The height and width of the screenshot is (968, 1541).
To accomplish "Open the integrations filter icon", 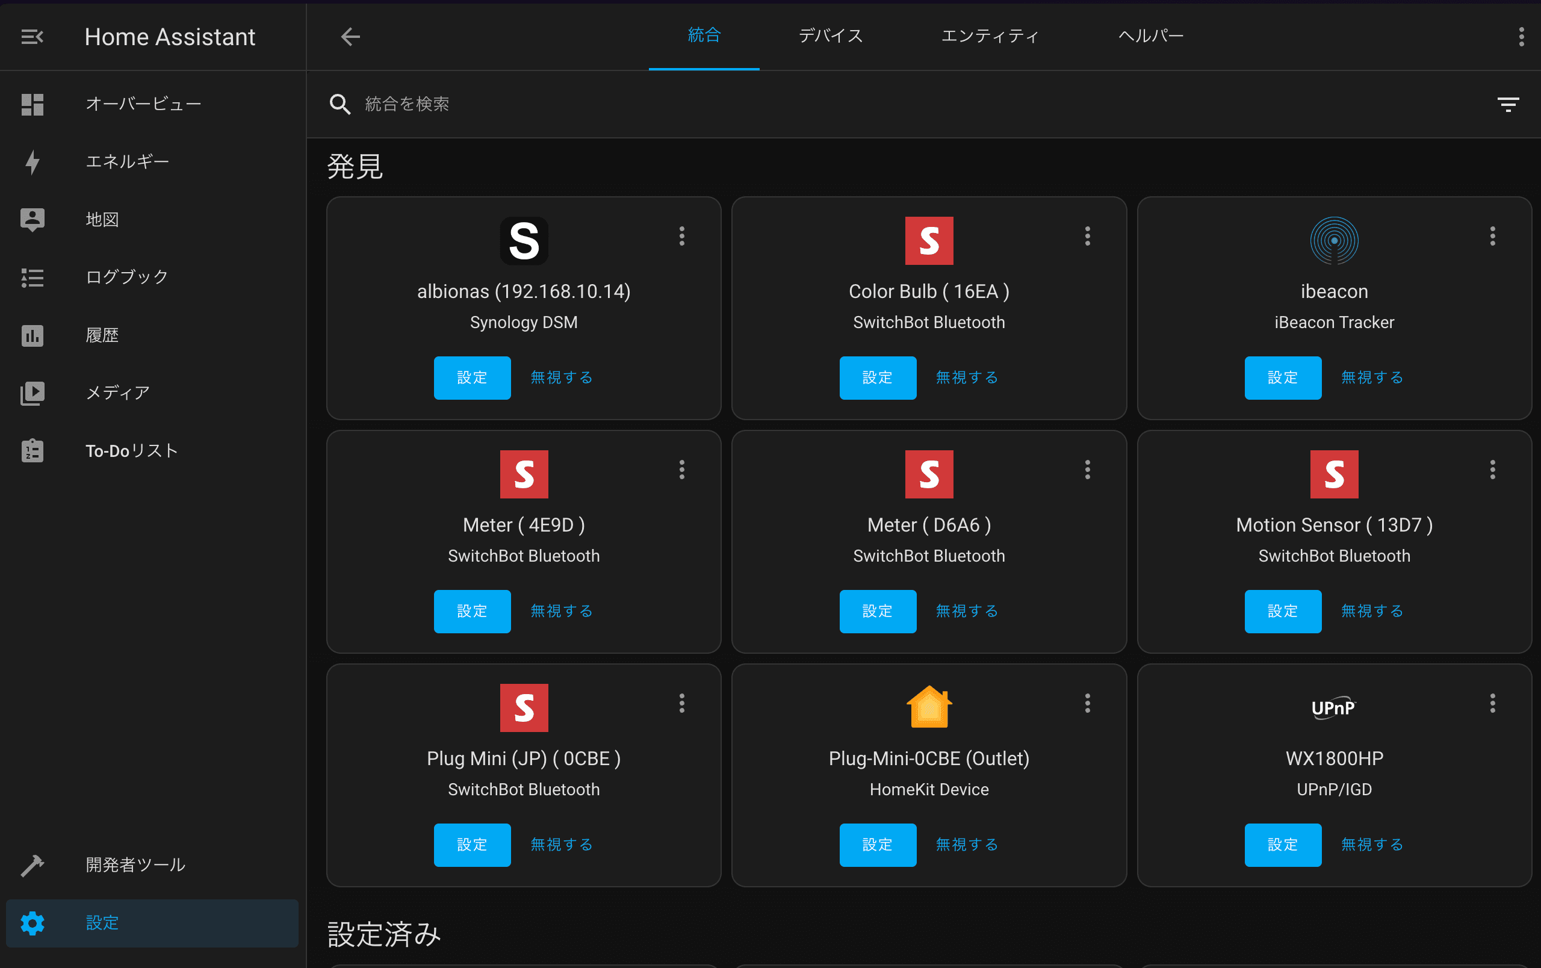I will coord(1508,104).
